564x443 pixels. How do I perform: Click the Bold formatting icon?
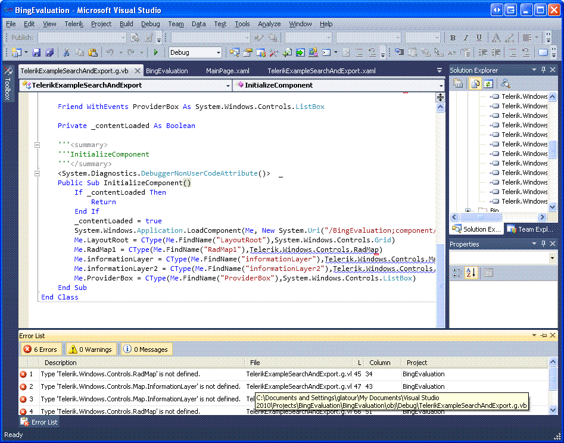click(453, 38)
